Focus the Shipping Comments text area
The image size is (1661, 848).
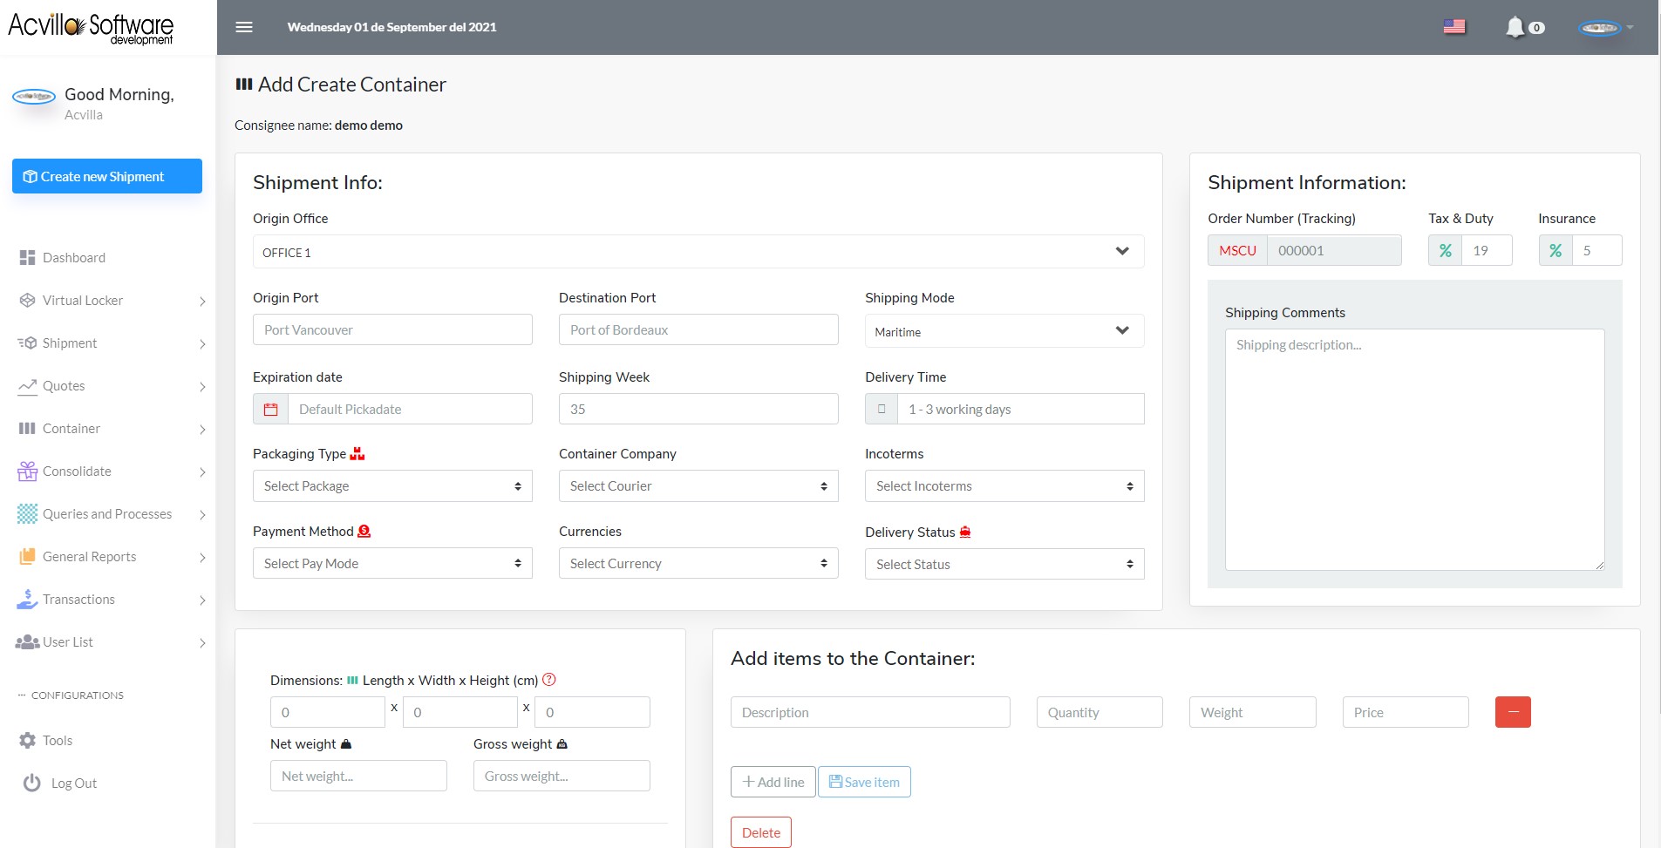(x=1414, y=449)
